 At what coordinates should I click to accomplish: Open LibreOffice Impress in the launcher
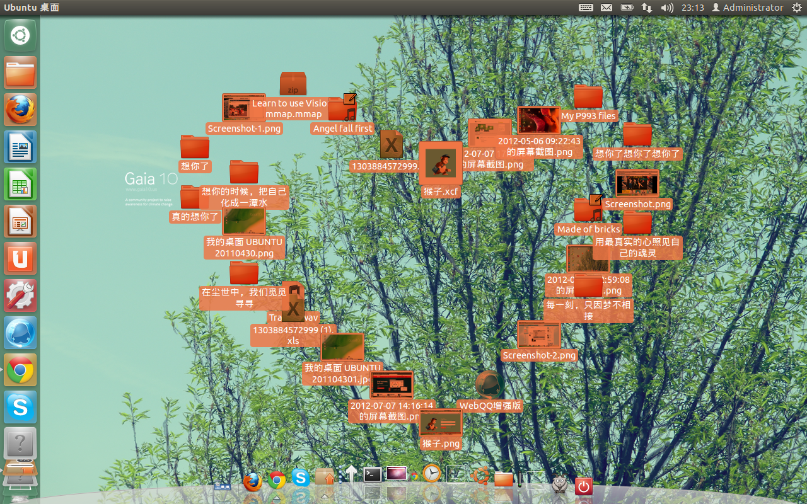tap(20, 221)
